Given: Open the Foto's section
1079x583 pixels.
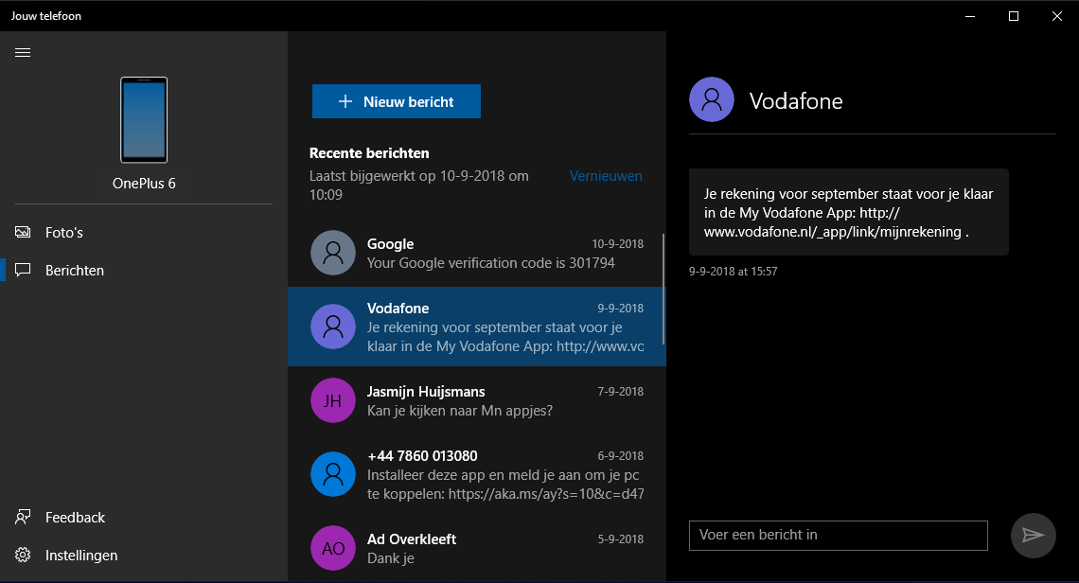Looking at the screenshot, I should [143, 233].
